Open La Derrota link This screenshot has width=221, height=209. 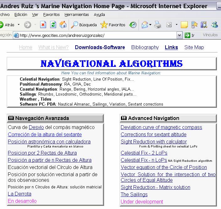[19, 194]
